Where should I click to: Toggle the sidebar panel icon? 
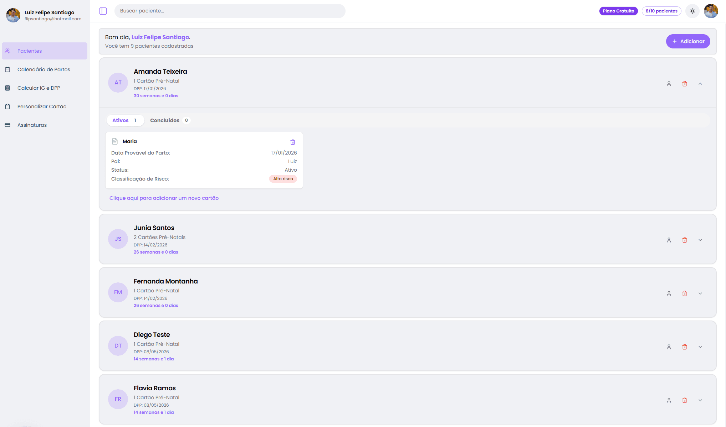tap(103, 11)
